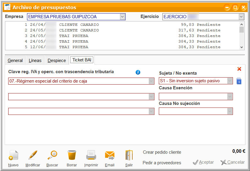This screenshot has height=171, width=250.
Task: Switch to the General tab
Action: click(x=15, y=61)
